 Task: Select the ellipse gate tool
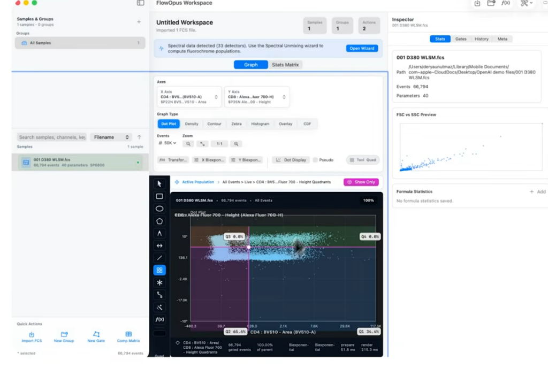click(x=159, y=209)
